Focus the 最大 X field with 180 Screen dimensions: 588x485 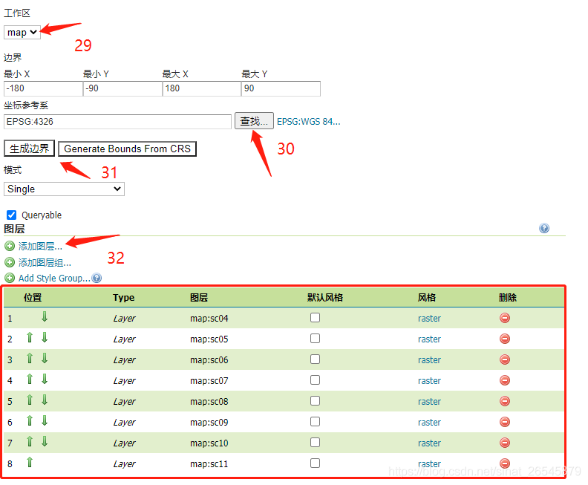[202, 88]
